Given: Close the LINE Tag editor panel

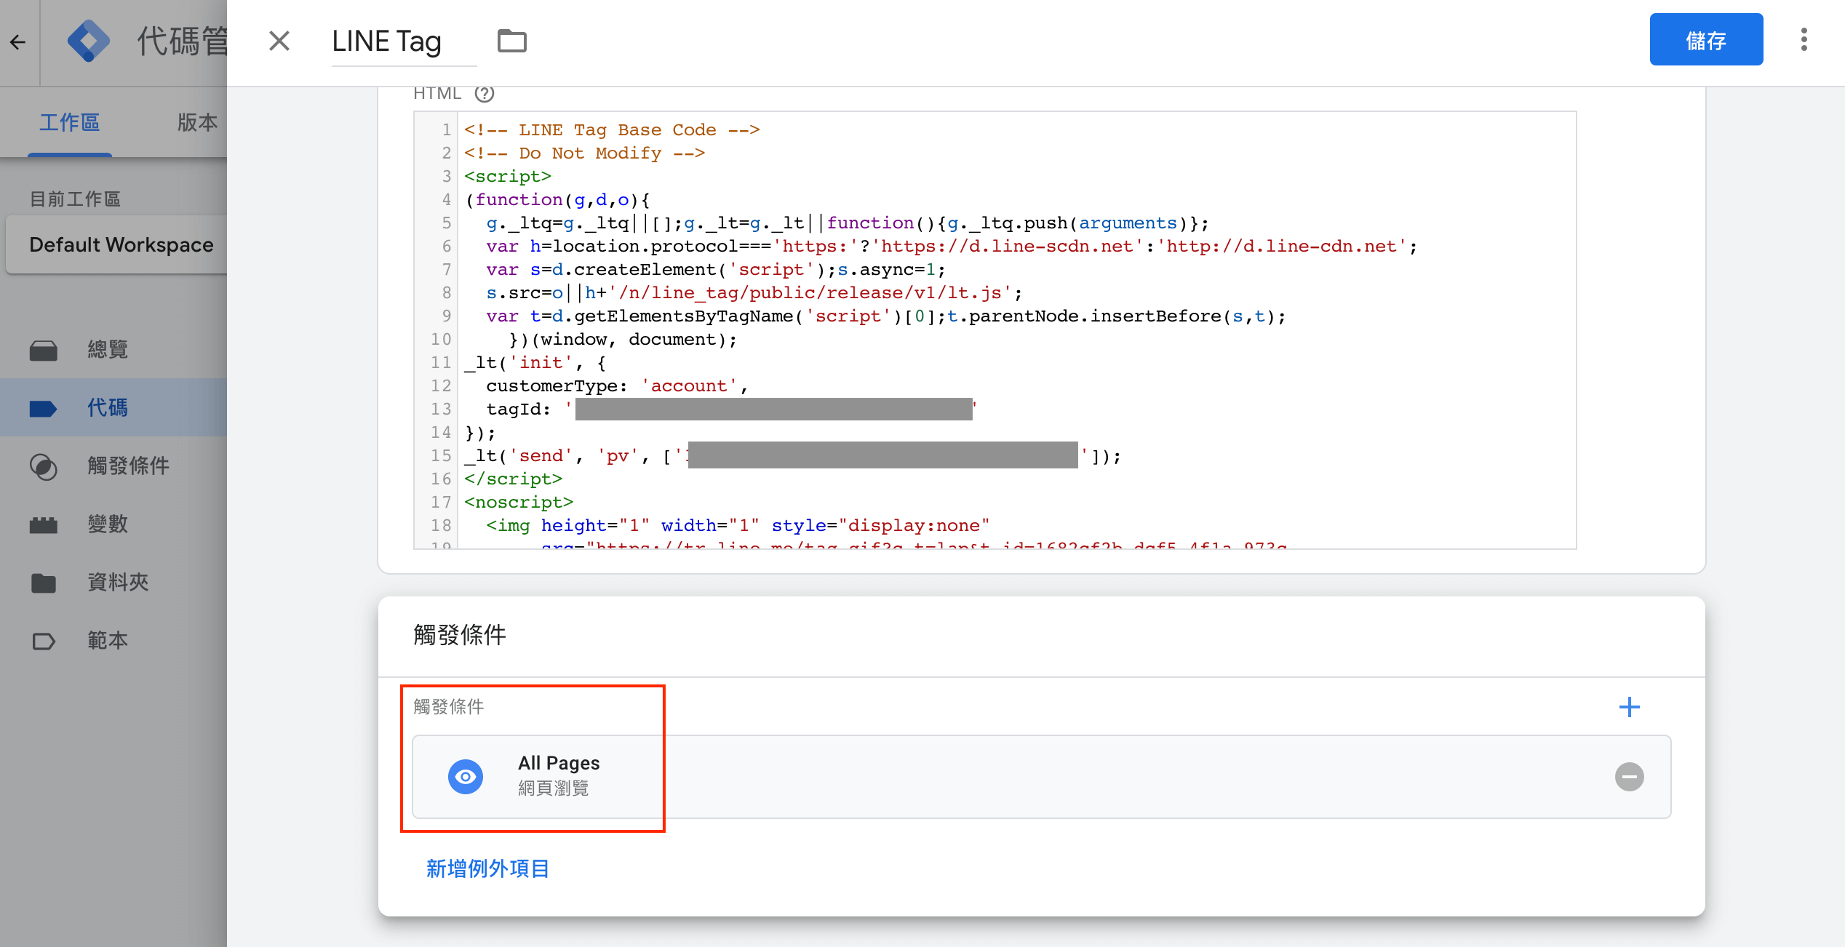Looking at the screenshot, I should point(279,41).
